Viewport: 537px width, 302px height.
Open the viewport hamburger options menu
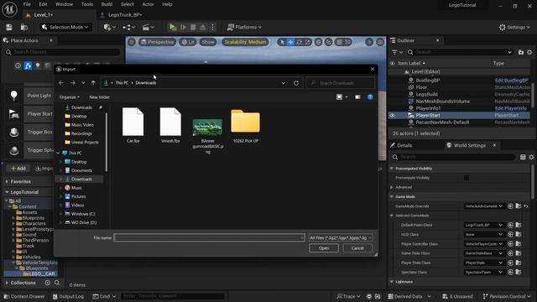pyautogui.click(x=132, y=42)
